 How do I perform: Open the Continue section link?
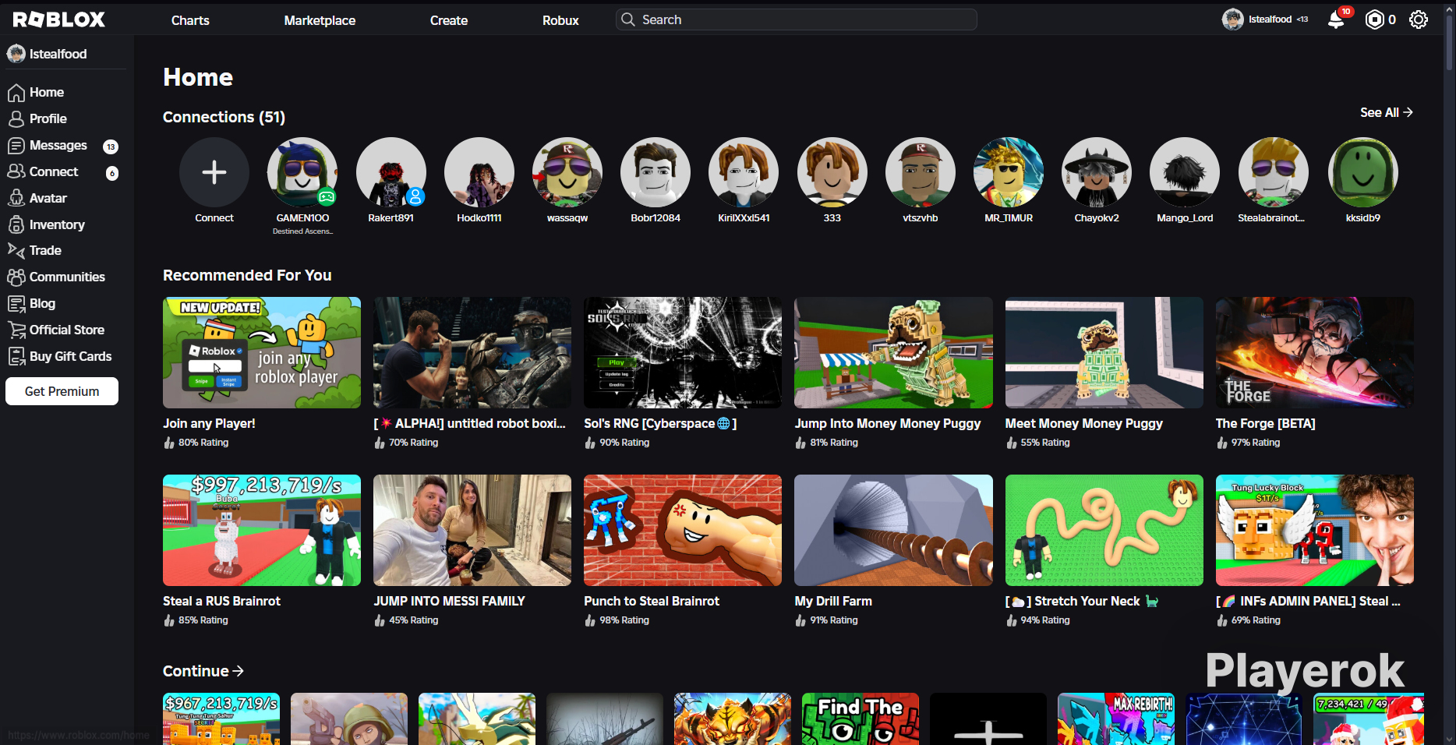coord(203,671)
